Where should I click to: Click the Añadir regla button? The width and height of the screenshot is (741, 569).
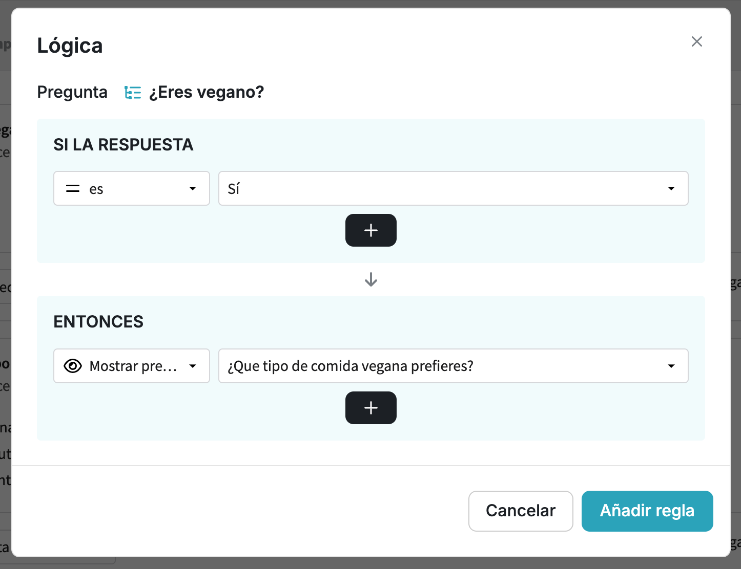pyautogui.click(x=647, y=511)
